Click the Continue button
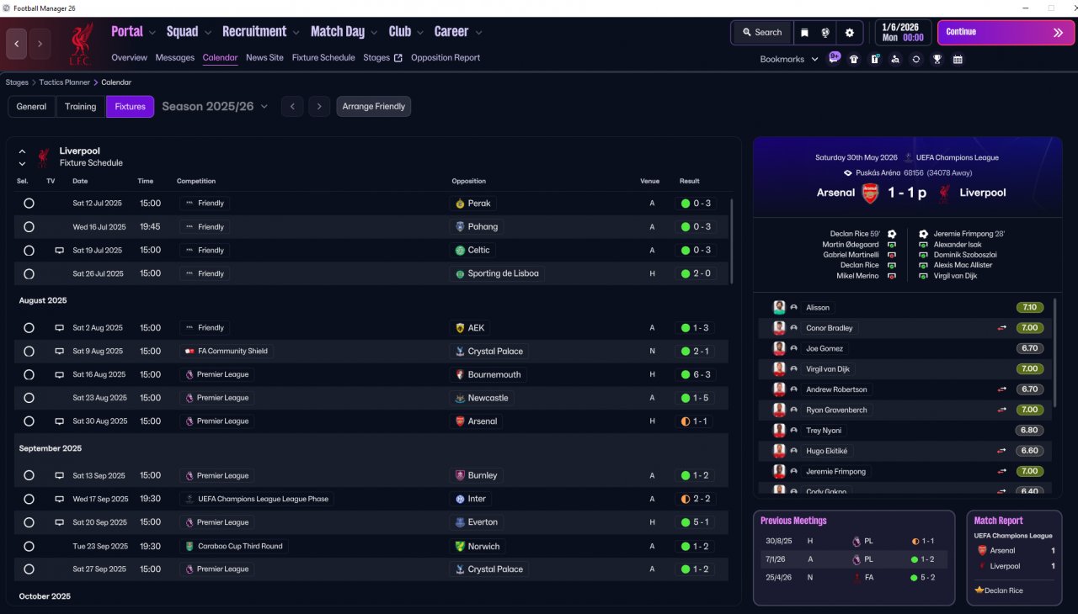The width and height of the screenshot is (1078, 614). point(1006,33)
